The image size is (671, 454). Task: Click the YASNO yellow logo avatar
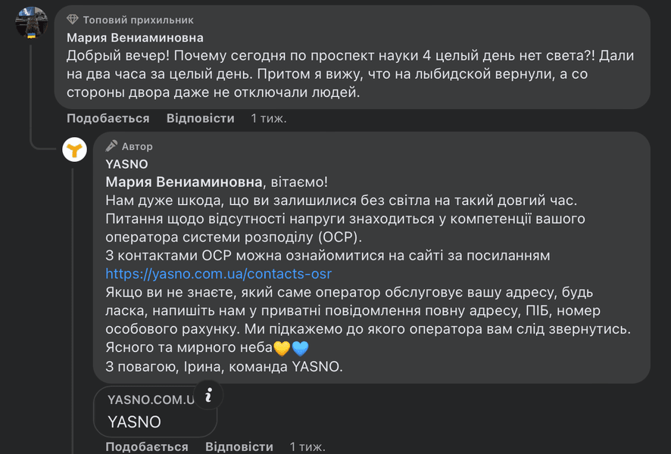point(74,149)
